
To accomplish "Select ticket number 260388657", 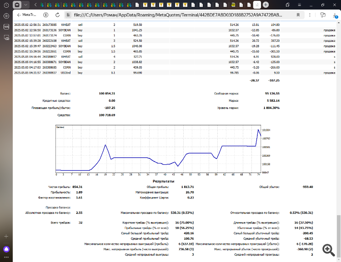I will pos(50,57).
